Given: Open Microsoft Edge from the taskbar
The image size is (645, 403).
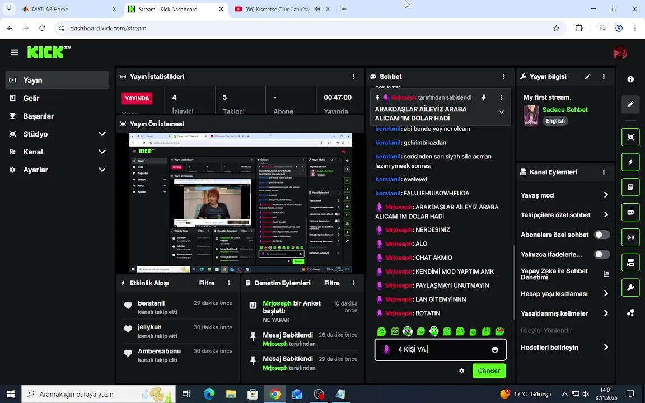Looking at the screenshot, I should pyautogui.click(x=209, y=394).
